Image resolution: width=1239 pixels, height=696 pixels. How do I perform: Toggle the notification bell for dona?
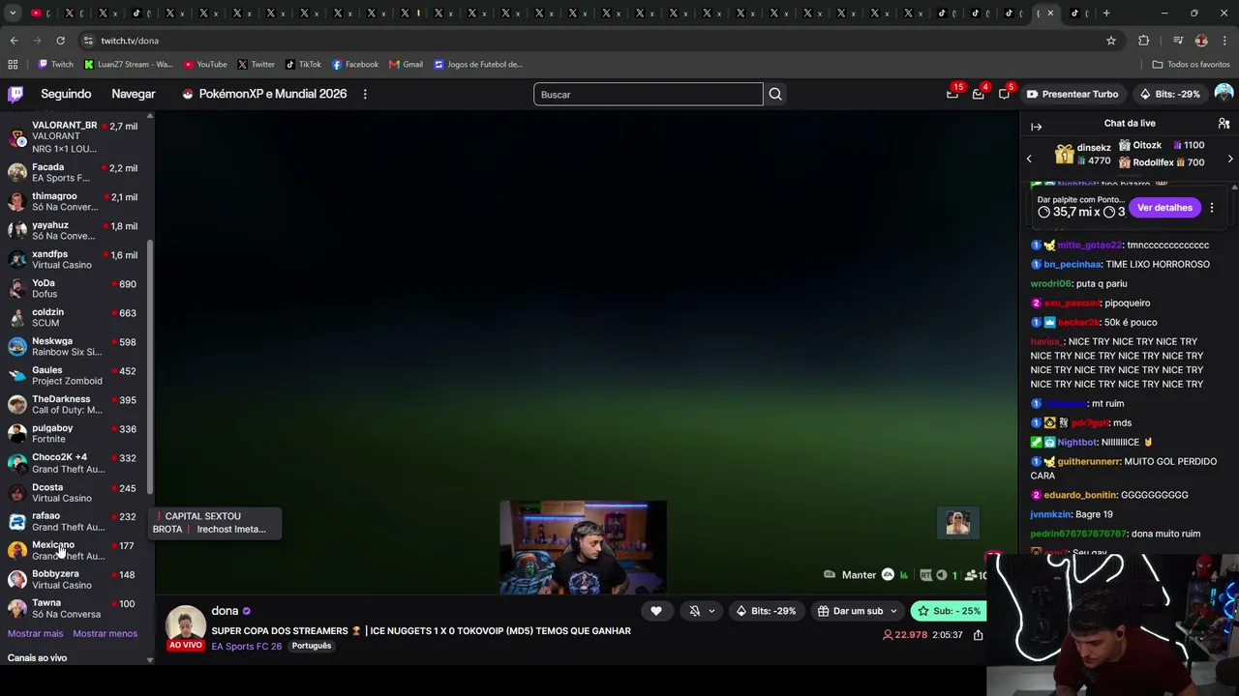click(x=694, y=611)
